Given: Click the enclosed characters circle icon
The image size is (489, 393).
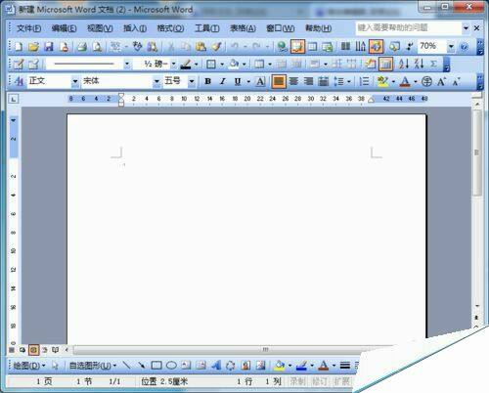Looking at the screenshot, I should point(426,81).
